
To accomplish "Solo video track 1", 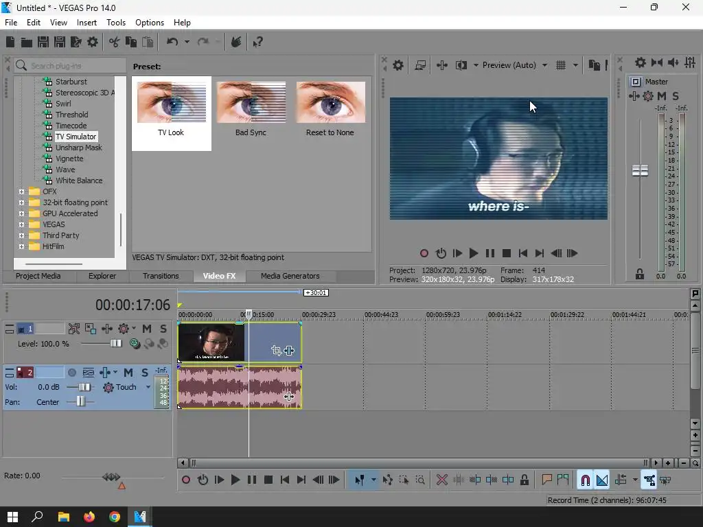I will click(163, 329).
